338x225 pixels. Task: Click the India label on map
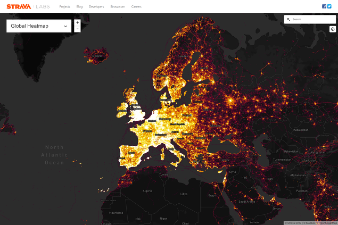(x=327, y=206)
